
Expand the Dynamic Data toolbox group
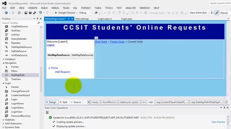pyautogui.click(x=3, y=127)
